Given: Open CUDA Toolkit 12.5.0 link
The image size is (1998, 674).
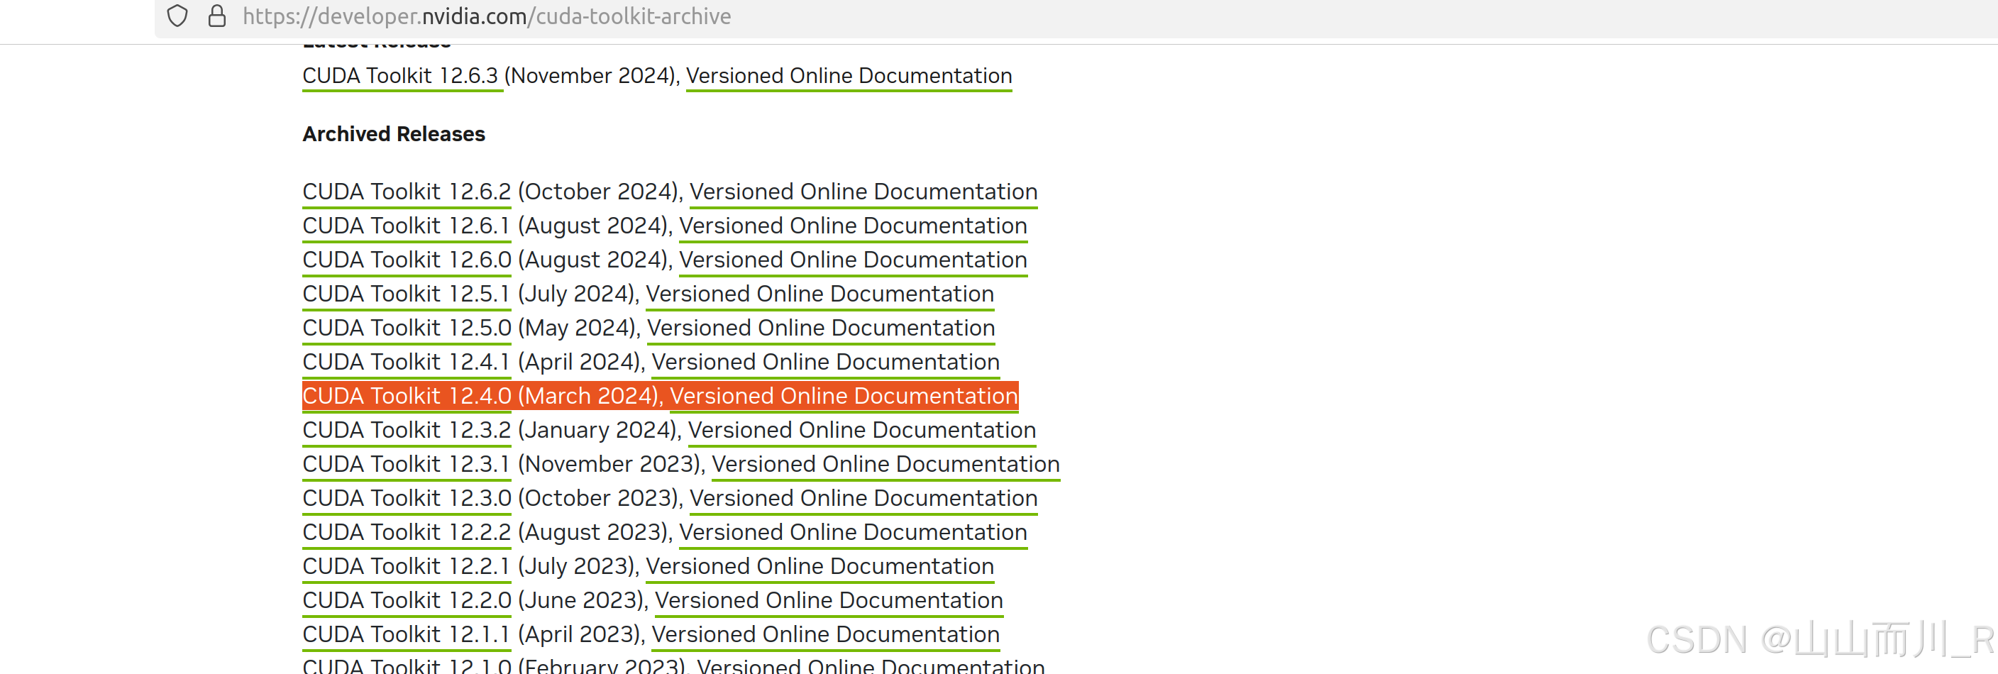Looking at the screenshot, I should point(407,328).
